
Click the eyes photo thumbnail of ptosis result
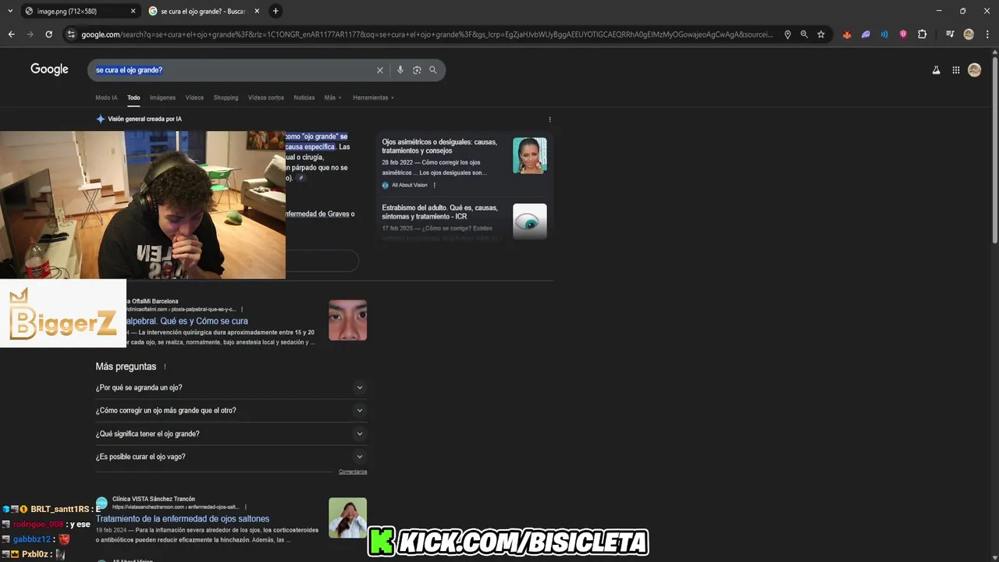click(347, 320)
